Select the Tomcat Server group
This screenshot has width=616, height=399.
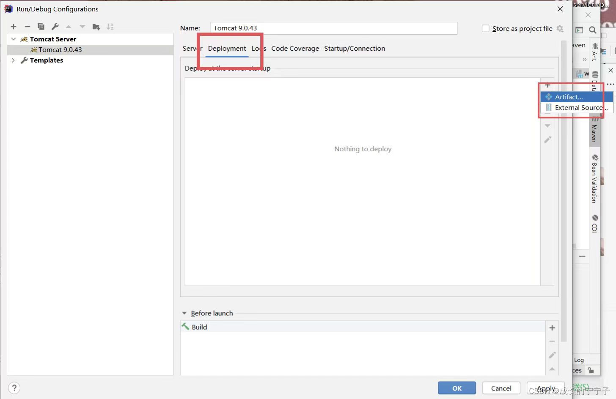click(x=53, y=39)
